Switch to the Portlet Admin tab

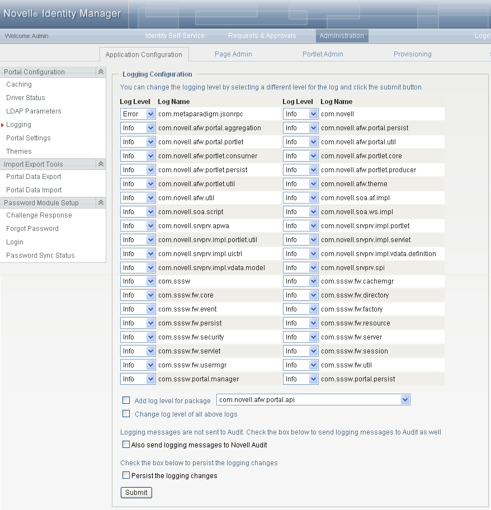click(323, 54)
